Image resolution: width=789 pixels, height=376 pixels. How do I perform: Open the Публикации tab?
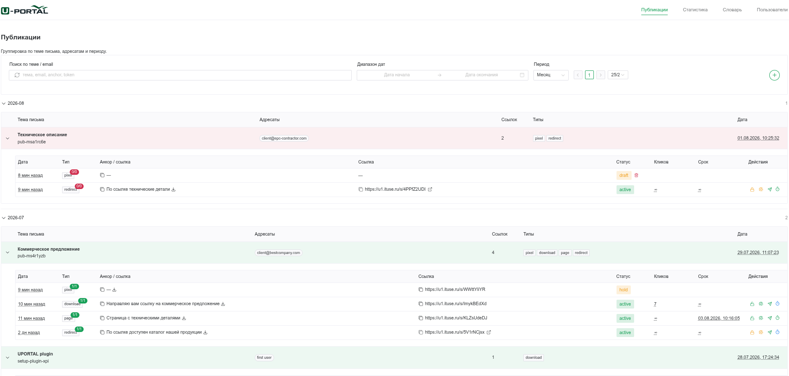[654, 10]
